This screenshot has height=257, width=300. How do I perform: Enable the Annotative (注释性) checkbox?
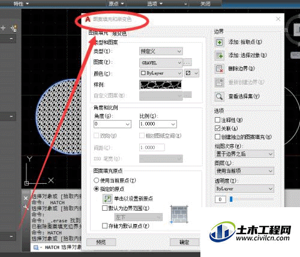tap(217, 120)
